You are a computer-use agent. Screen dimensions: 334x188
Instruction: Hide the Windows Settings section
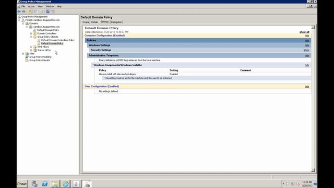[x=307, y=45]
